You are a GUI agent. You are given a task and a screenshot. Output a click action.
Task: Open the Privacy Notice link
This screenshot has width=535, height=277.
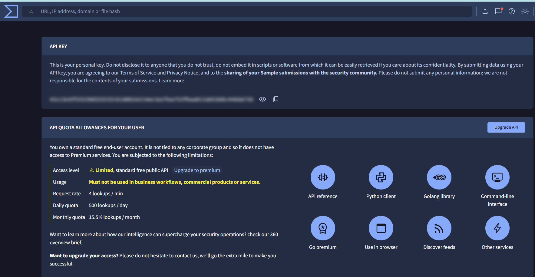click(182, 73)
